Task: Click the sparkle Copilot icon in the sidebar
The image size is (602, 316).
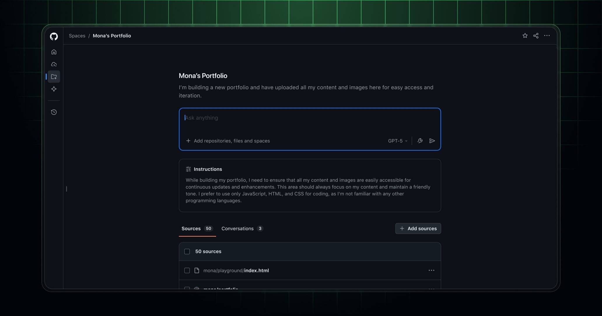Action: pos(54,89)
